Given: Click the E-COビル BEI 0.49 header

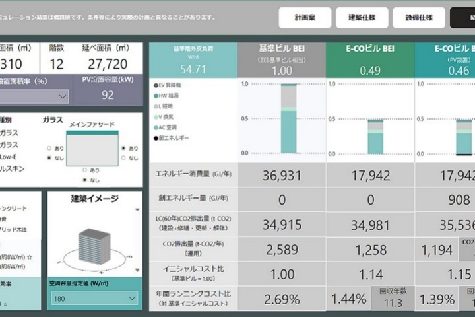Looking at the screenshot, I should (370, 59).
